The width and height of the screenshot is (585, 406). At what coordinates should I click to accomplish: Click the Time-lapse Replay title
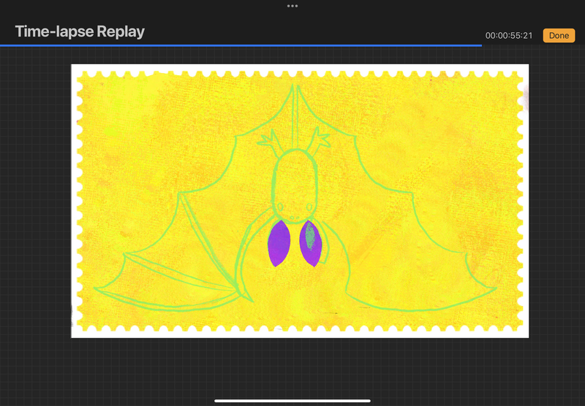click(80, 32)
